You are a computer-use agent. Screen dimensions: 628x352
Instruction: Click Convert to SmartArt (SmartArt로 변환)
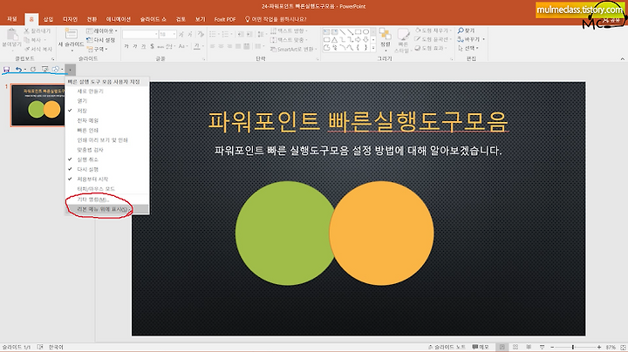tap(293, 49)
